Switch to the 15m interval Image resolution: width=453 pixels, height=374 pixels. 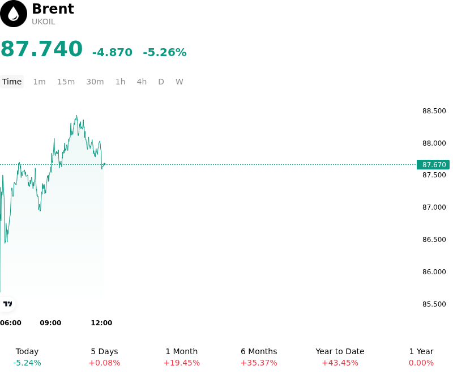66,82
